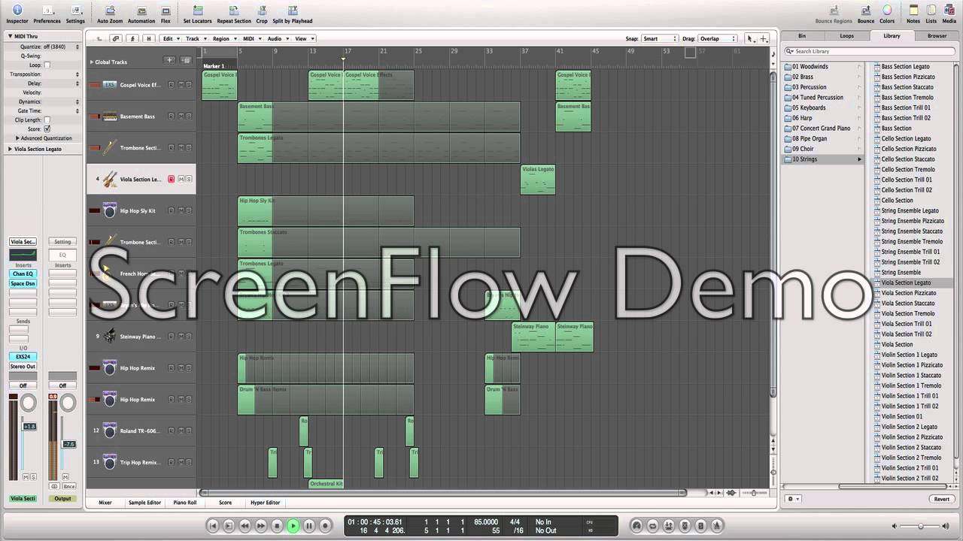Click the Fast Forward transport button
963x541 pixels.
(261, 526)
